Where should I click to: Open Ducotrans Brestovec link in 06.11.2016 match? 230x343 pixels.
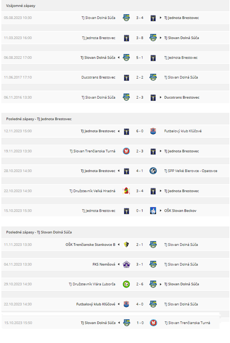click(182, 97)
